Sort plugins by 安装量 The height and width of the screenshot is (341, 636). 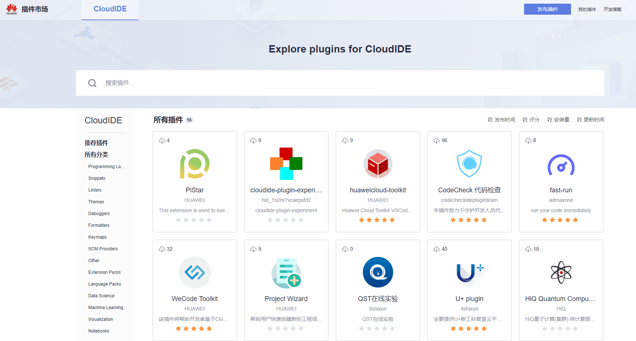(558, 120)
